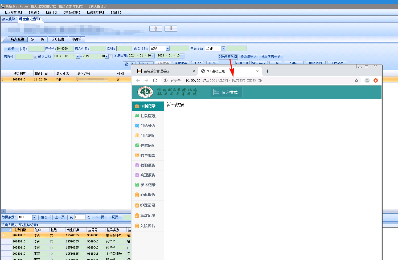
Task: Open the 发病日期 start date picker arrow
Action: pyautogui.click(x=153, y=56)
